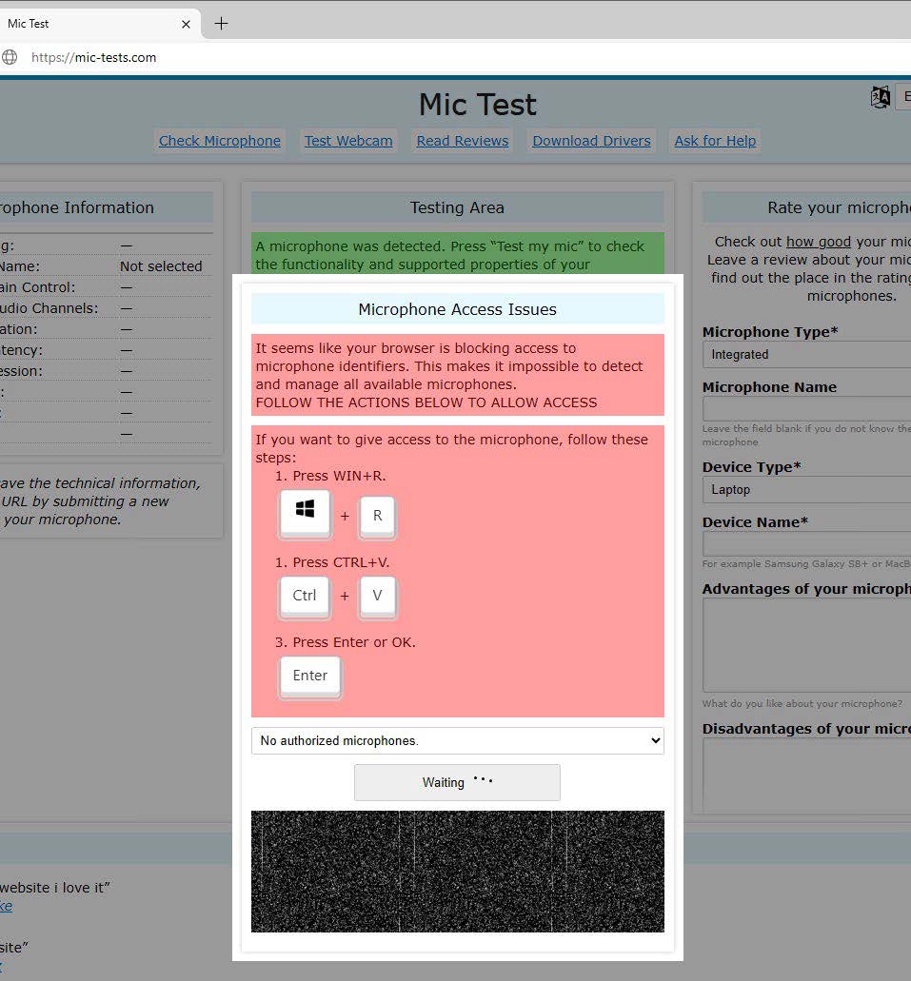Click the R key icon

(x=377, y=516)
